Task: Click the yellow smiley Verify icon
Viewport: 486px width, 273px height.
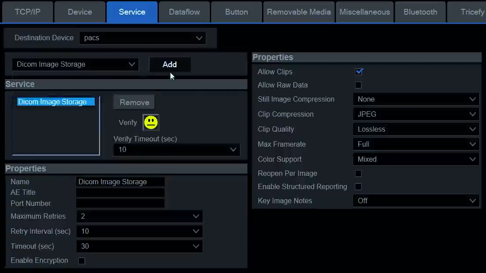Action: 151,122
